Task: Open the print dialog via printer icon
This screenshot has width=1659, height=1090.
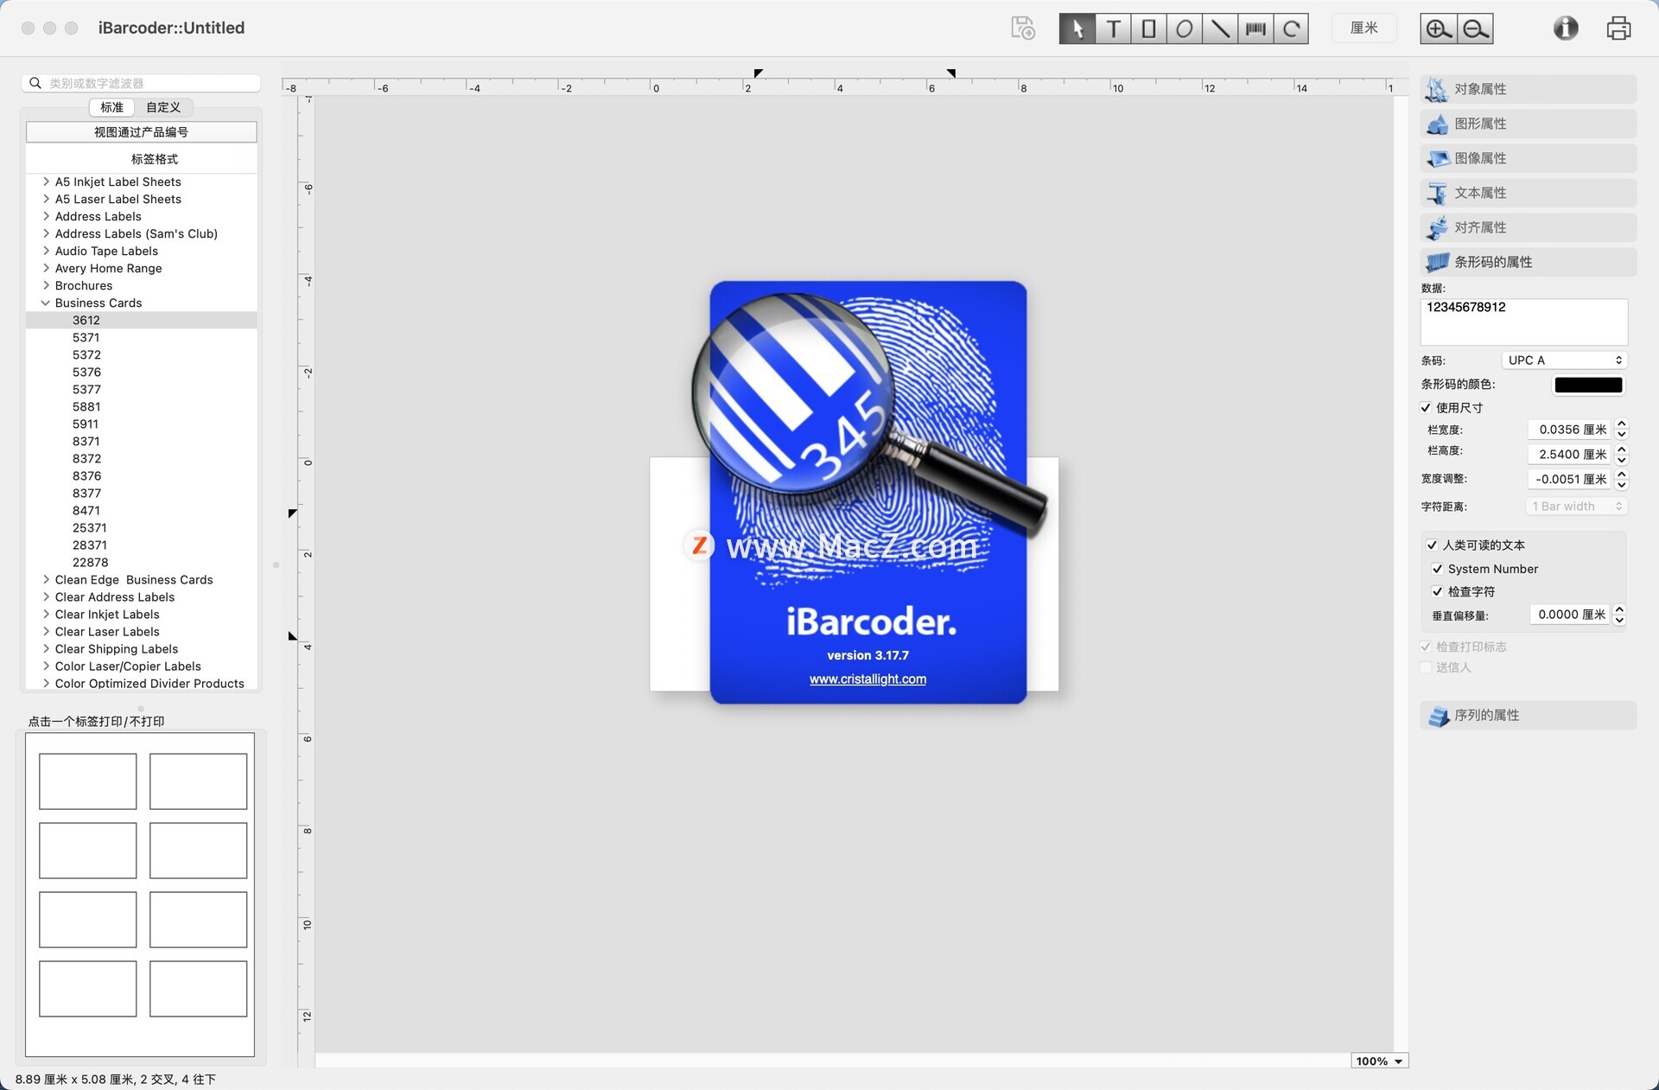Action: click(1618, 29)
